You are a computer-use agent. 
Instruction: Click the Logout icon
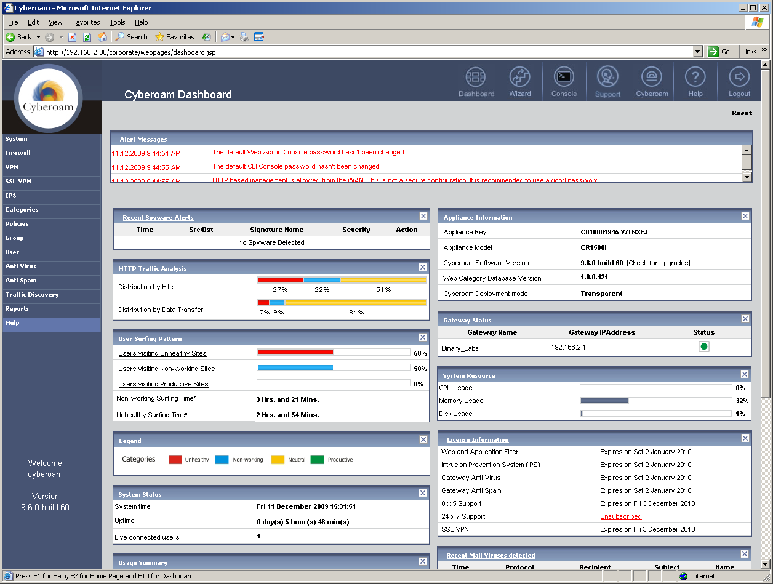coord(739,81)
